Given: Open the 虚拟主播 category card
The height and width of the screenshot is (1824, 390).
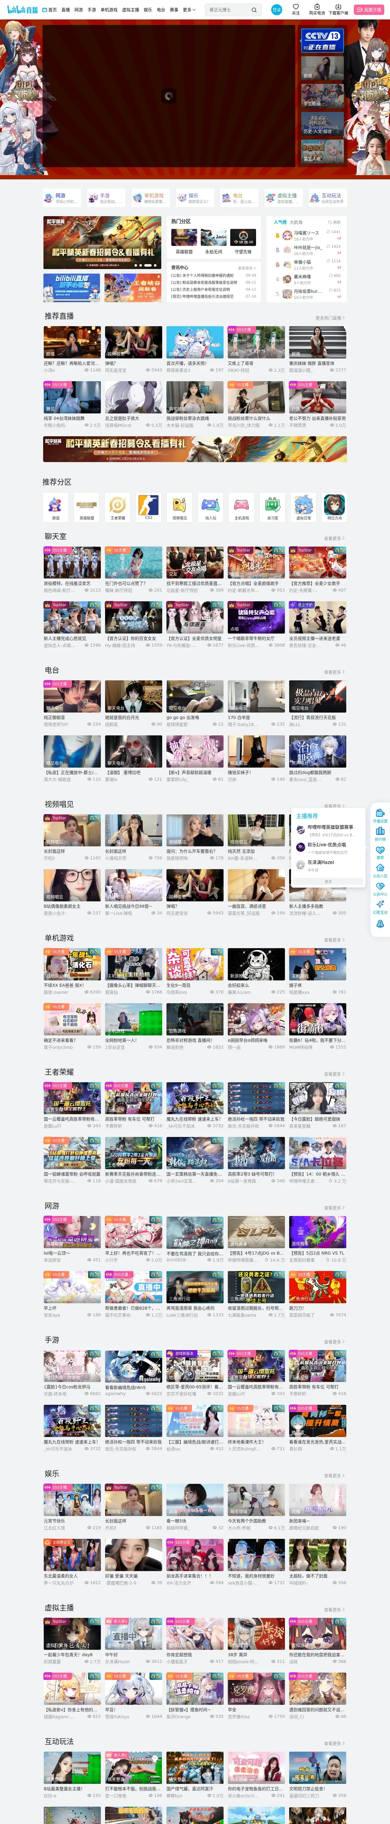Looking at the screenshot, I should click(283, 198).
